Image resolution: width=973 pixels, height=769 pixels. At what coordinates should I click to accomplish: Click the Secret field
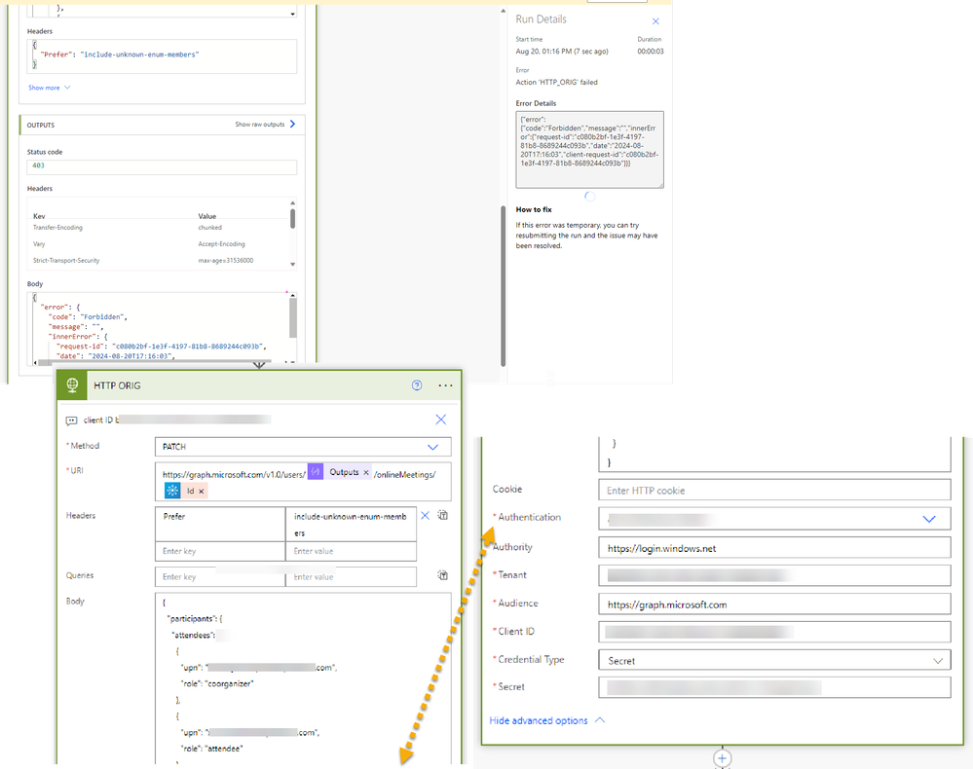pos(774,687)
